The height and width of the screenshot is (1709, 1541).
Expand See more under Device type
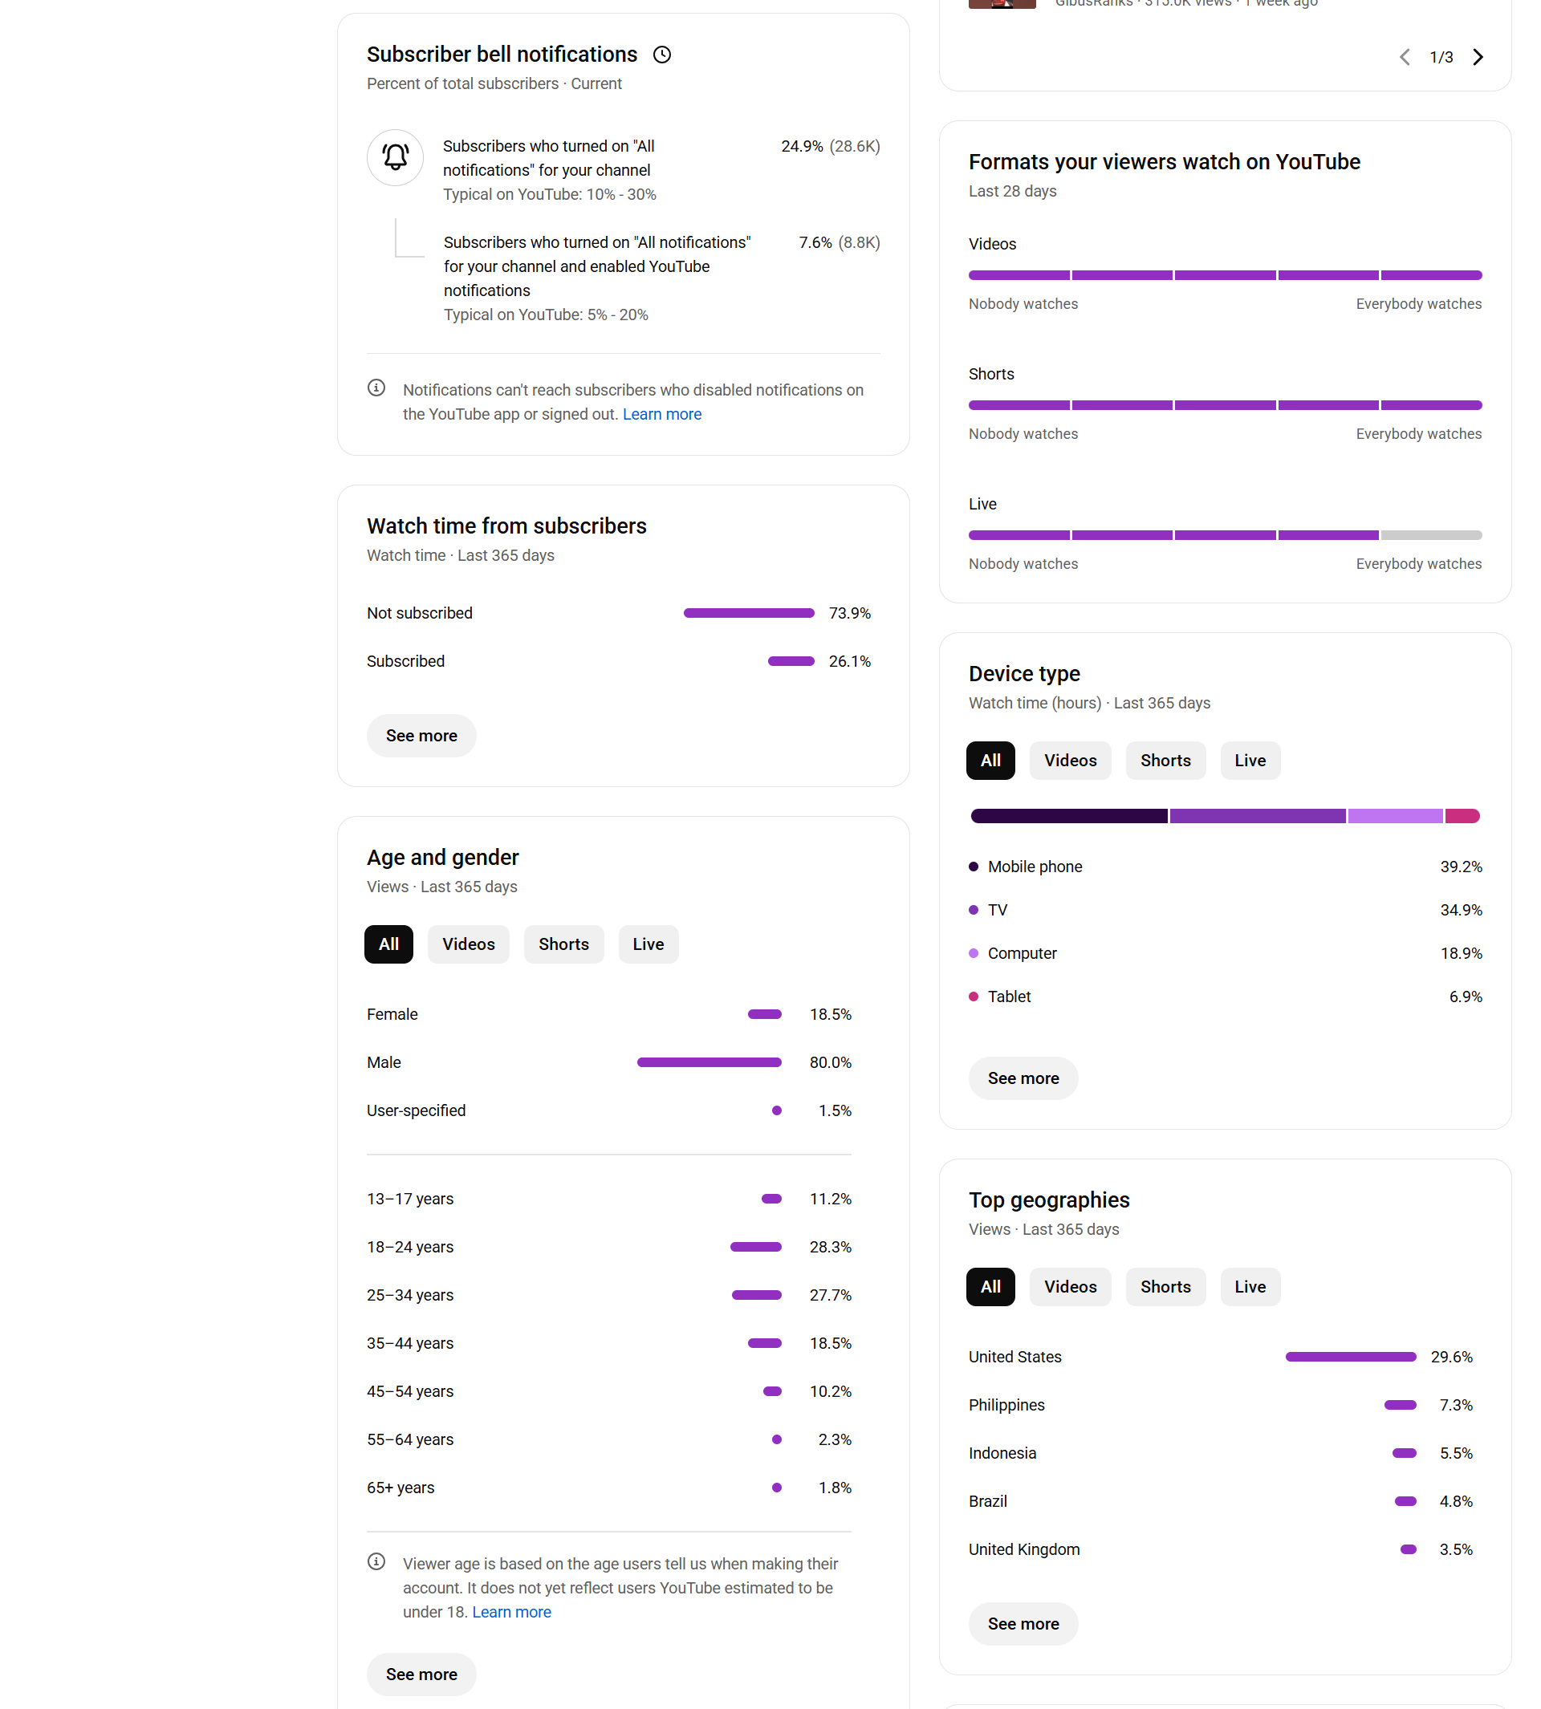point(1023,1079)
